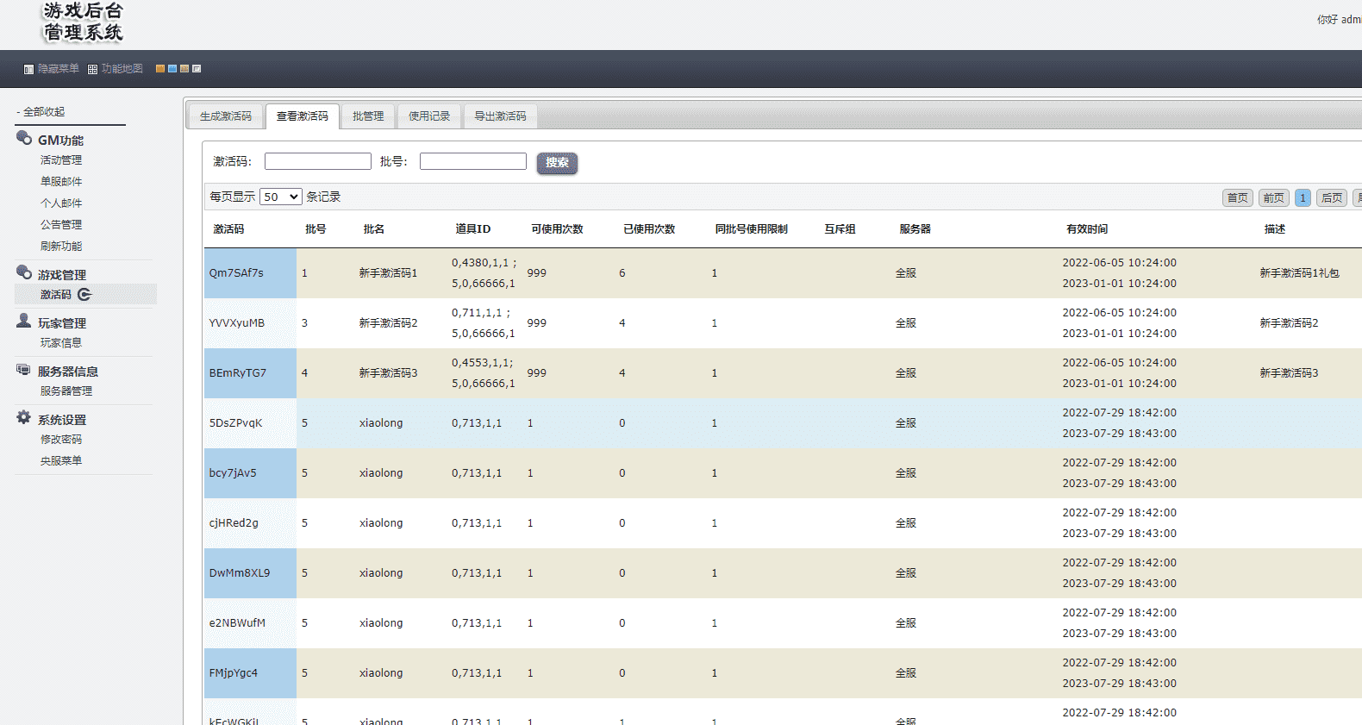This screenshot has width=1362, height=725.
Task: Click description 新手激活码1礼包
Action: pos(1300,273)
